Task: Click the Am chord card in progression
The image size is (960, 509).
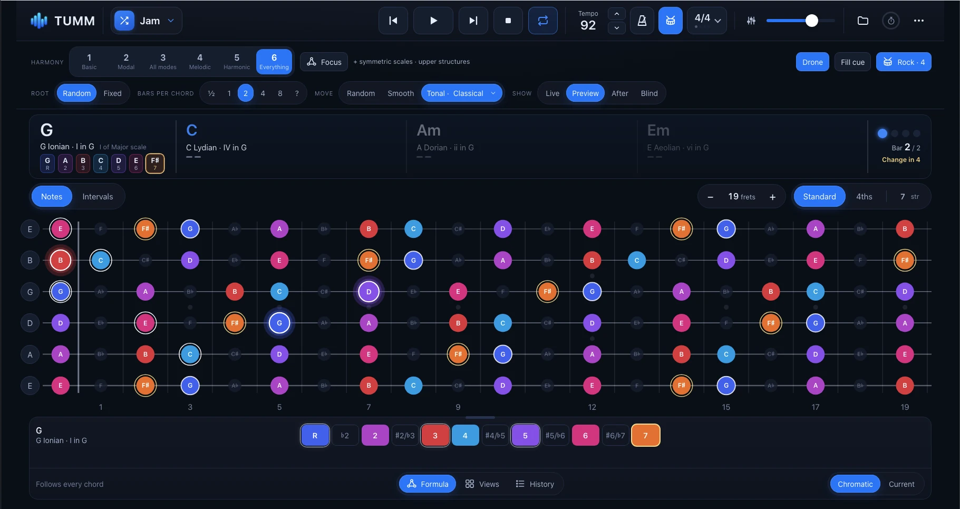Action: (521, 146)
